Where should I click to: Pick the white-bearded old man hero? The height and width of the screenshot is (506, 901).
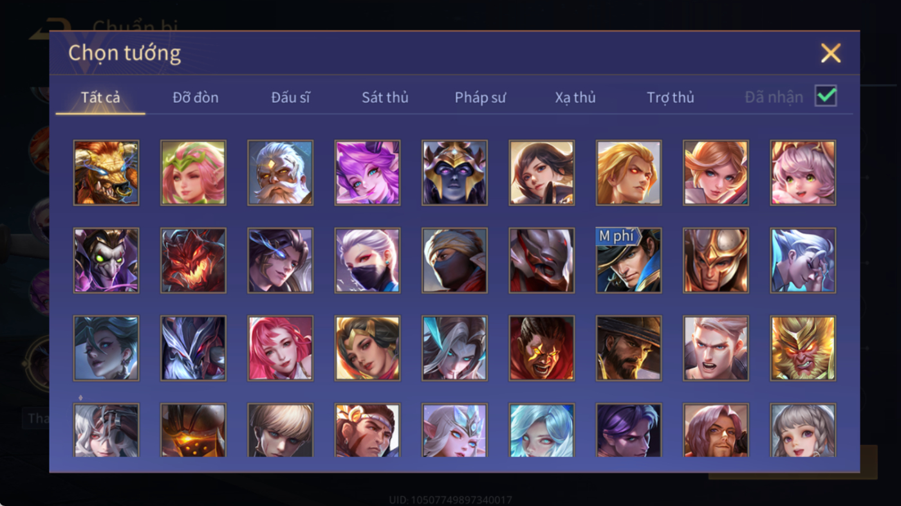pos(280,173)
